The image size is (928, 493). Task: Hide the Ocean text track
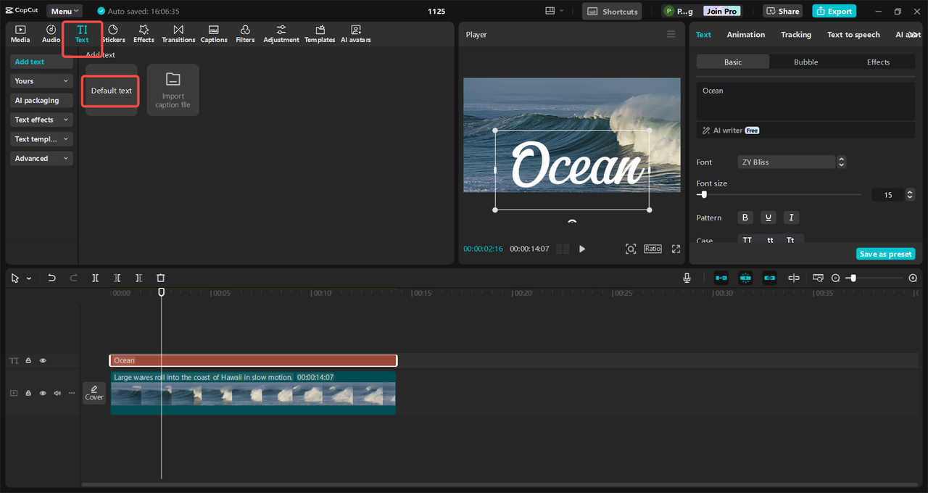click(x=43, y=360)
